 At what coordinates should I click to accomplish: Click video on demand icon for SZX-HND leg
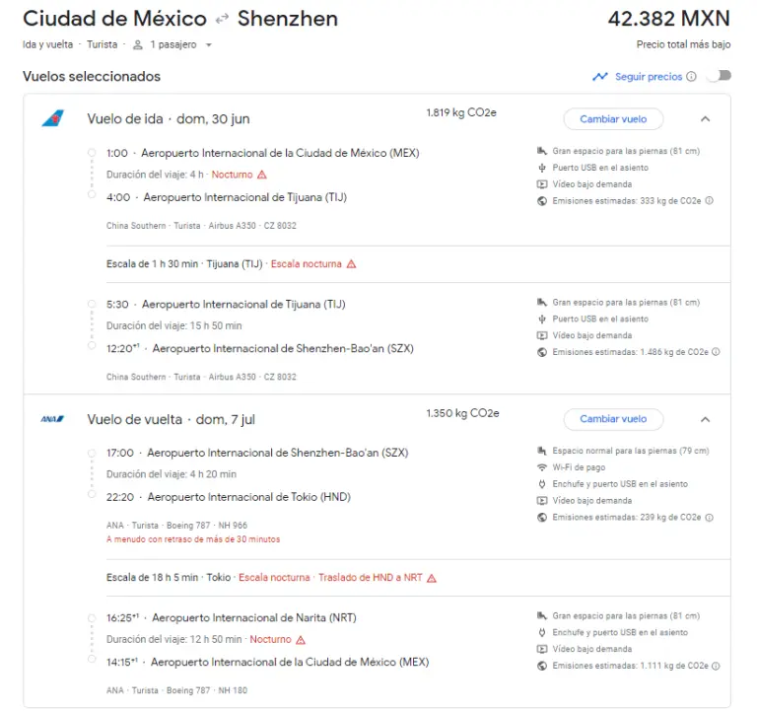tap(542, 500)
